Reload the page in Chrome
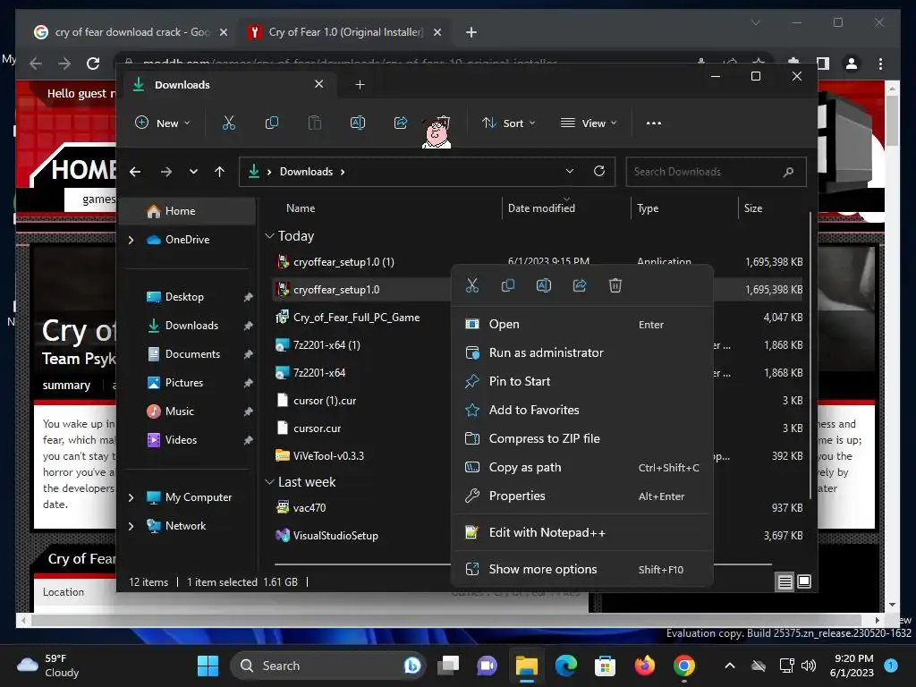The height and width of the screenshot is (687, 916). [x=93, y=64]
